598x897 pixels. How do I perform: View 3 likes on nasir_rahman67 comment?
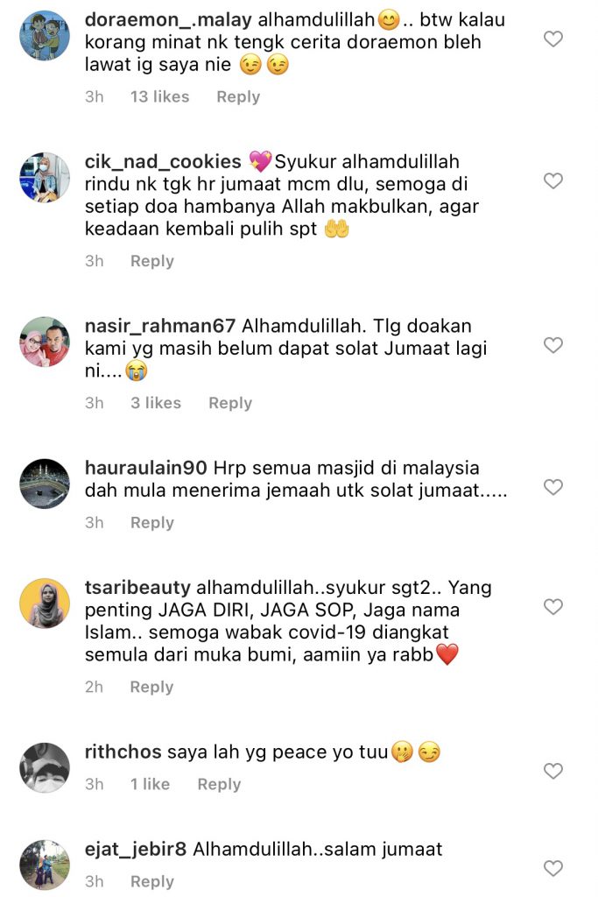click(x=156, y=403)
